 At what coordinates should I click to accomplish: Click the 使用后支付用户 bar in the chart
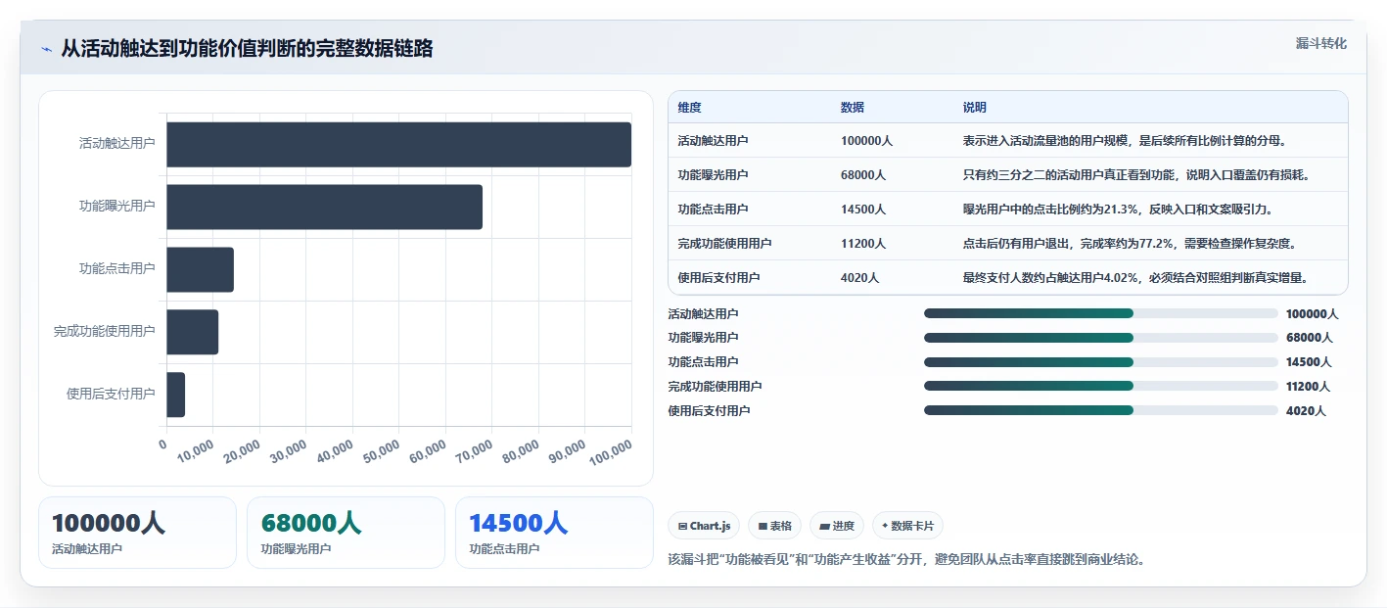pyautogui.click(x=175, y=395)
